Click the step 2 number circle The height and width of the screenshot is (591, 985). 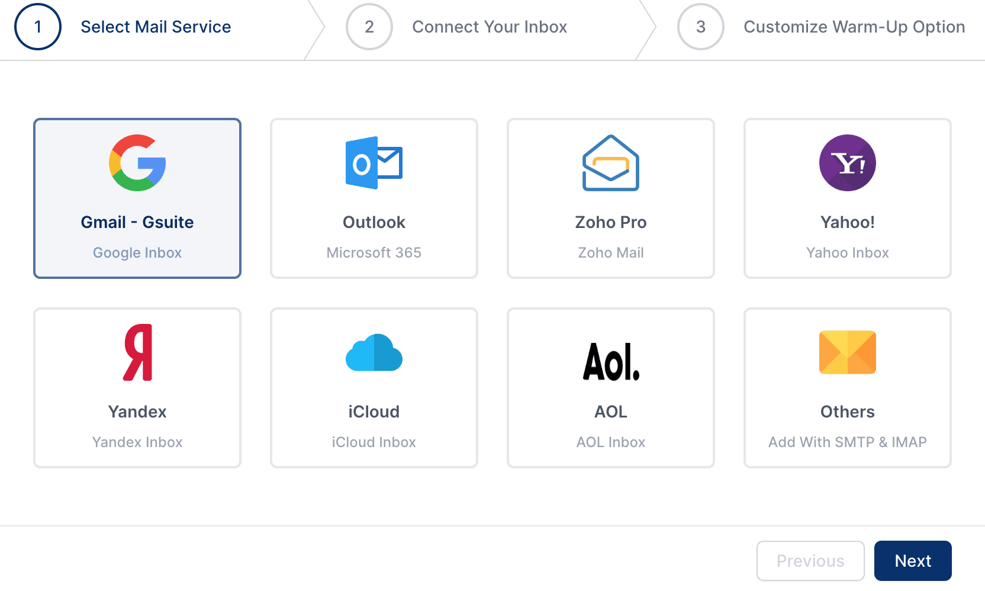pyautogui.click(x=369, y=27)
